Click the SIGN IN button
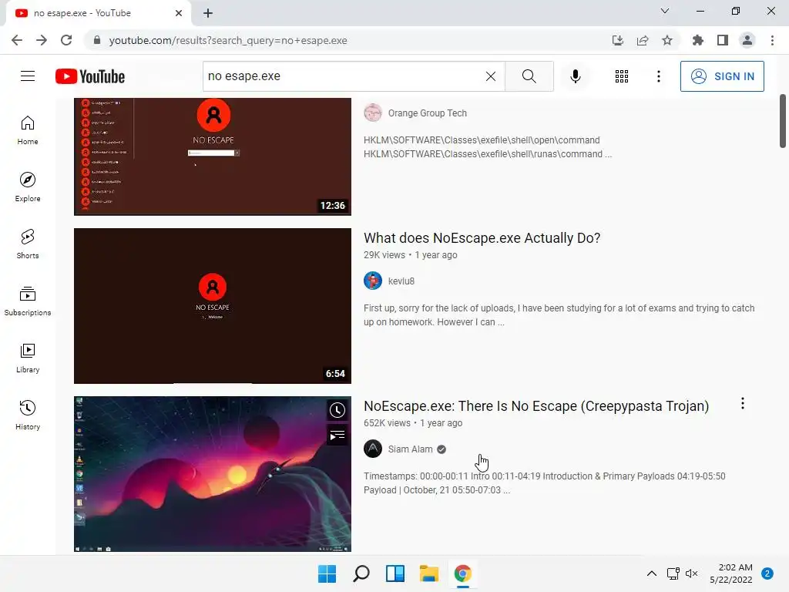 pyautogui.click(x=722, y=76)
